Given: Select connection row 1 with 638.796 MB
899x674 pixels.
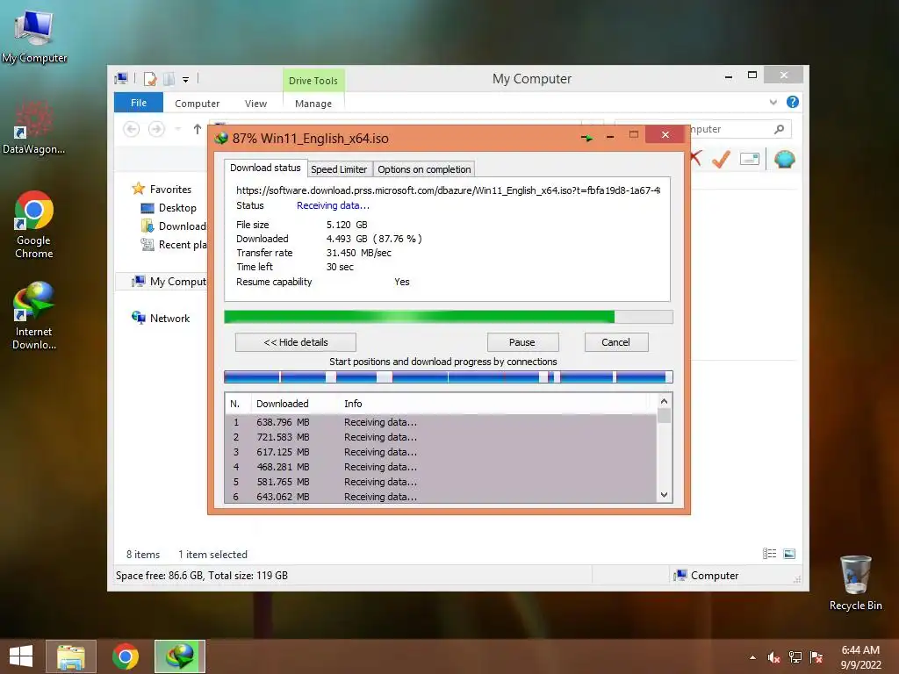Looking at the screenshot, I should 441,422.
